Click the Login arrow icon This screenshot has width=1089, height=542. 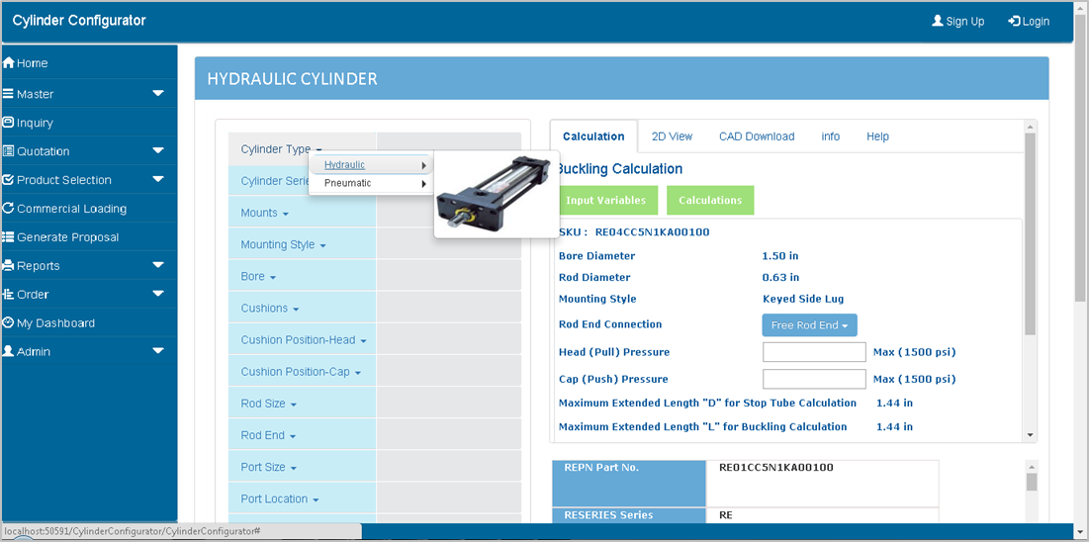(1014, 21)
